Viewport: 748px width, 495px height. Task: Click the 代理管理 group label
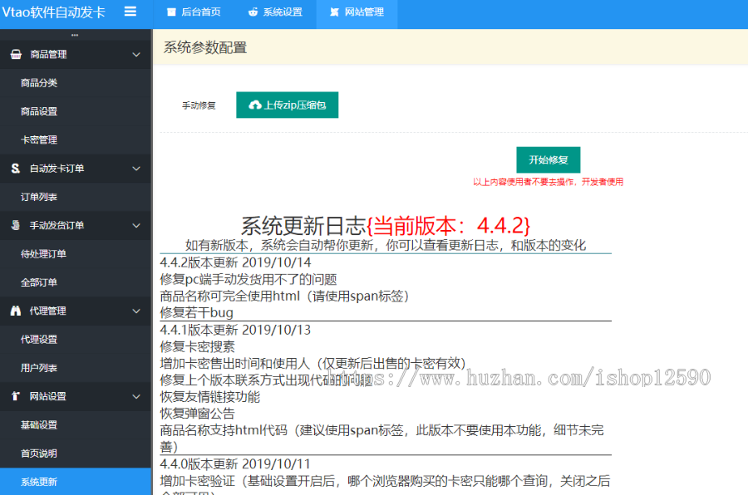(47, 311)
